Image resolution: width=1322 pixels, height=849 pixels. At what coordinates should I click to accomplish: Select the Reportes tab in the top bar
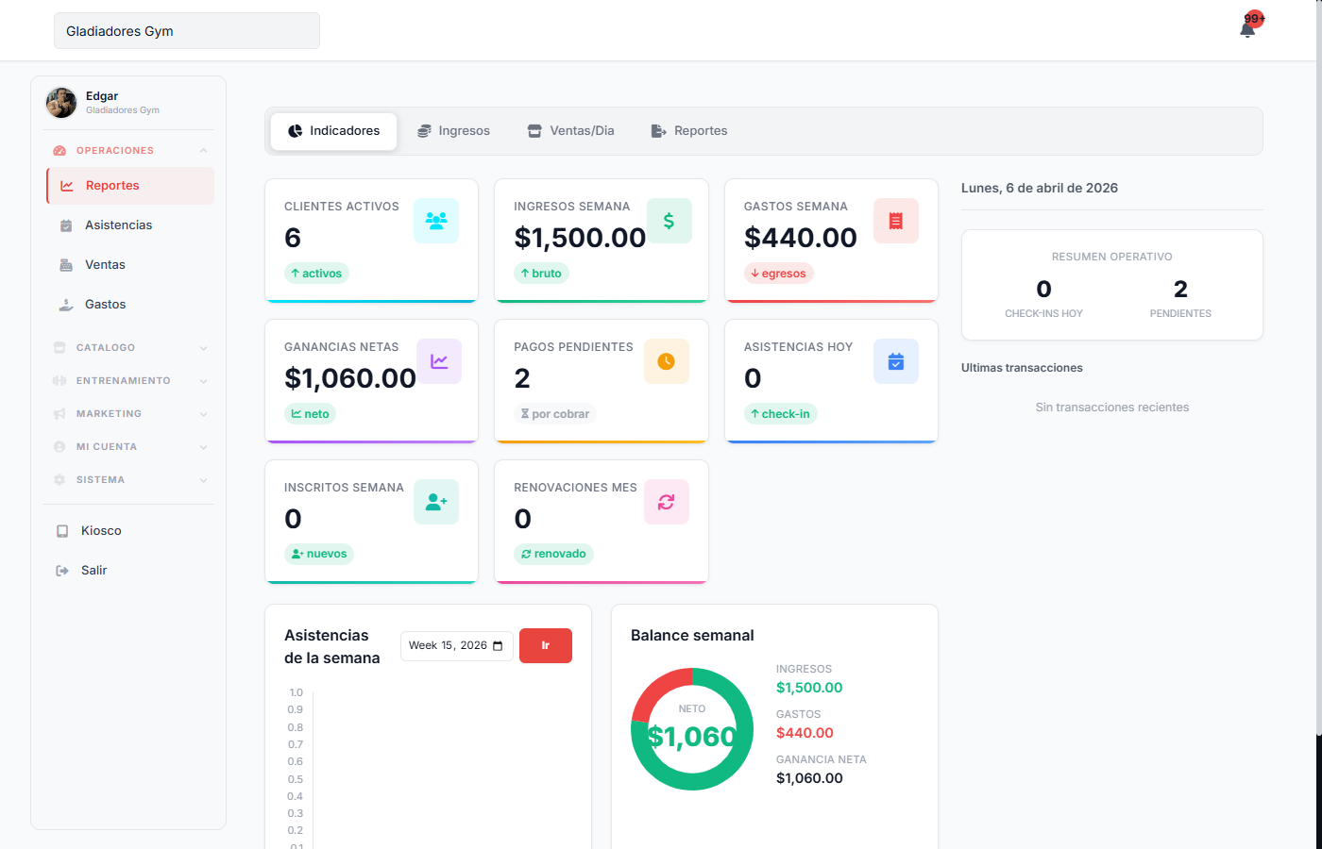click(x=688, y=130)
